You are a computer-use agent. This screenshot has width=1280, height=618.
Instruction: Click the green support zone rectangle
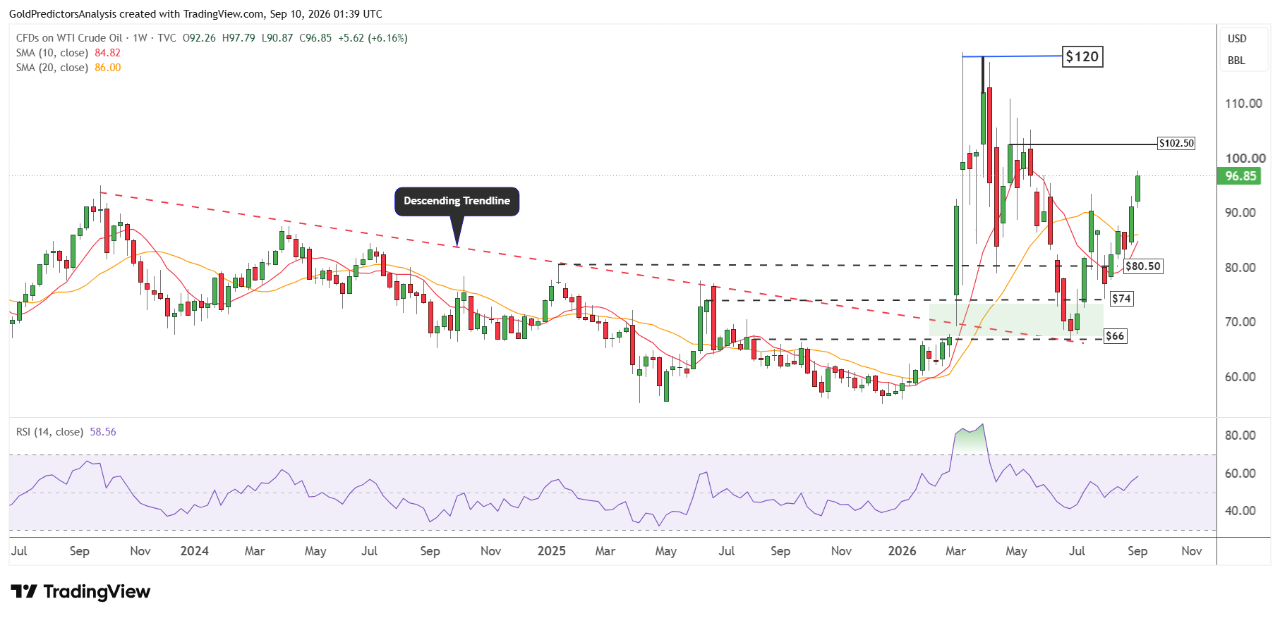coord(1016,320)
